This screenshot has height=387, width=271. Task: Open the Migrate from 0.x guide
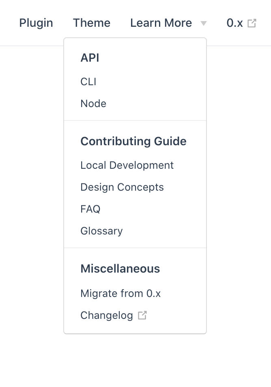tap(120, 293)
